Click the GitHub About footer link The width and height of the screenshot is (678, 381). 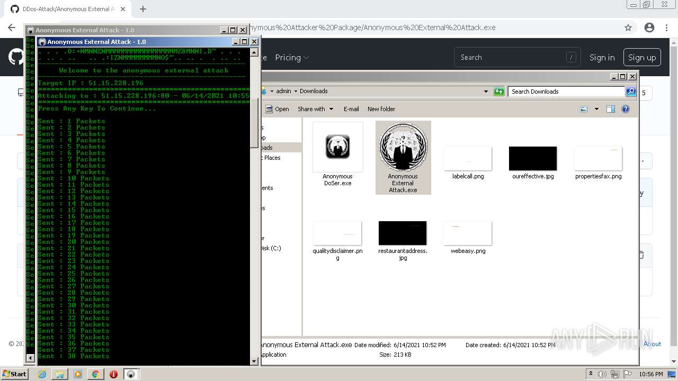652,344
